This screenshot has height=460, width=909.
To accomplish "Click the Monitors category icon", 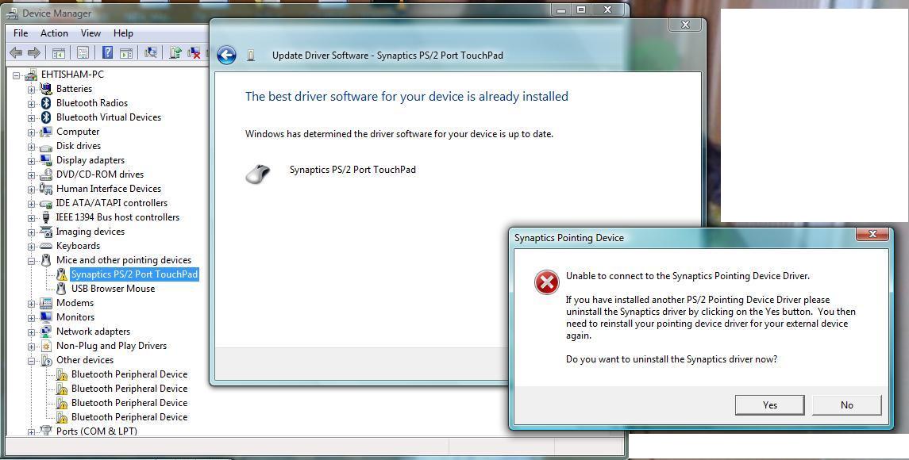I will click(x=46, y=317).
